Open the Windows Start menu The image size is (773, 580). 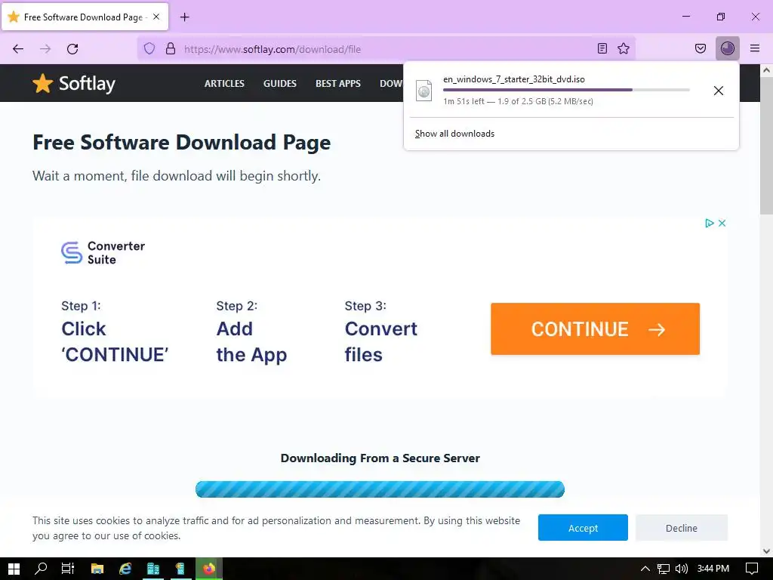(x=14, y=569)
